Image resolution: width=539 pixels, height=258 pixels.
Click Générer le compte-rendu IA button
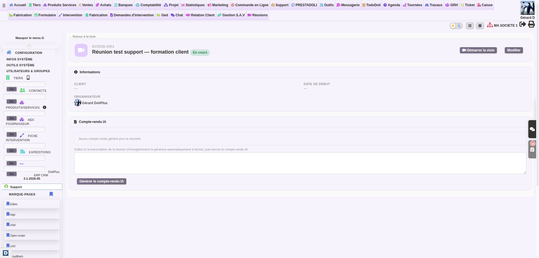pyautogui.click(x=102, y=181)
